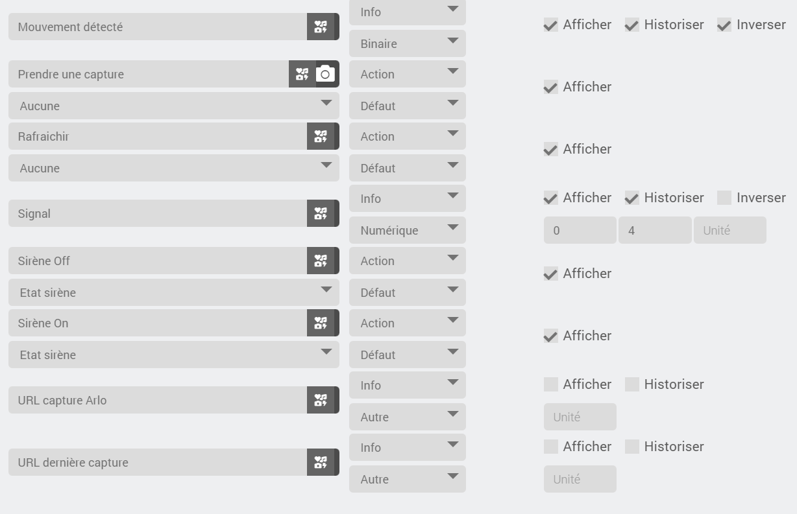Open icon chooser for Sirène Off
Viewport: 797px width, 514px height.
[x=321, y=261]
